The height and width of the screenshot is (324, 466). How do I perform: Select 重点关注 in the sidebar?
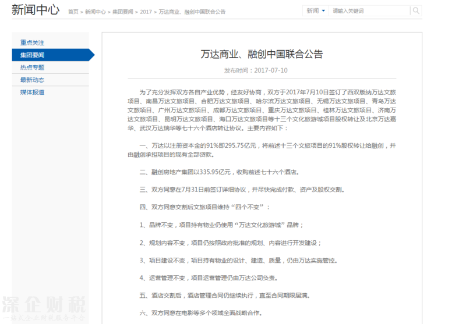pos(32,42)
